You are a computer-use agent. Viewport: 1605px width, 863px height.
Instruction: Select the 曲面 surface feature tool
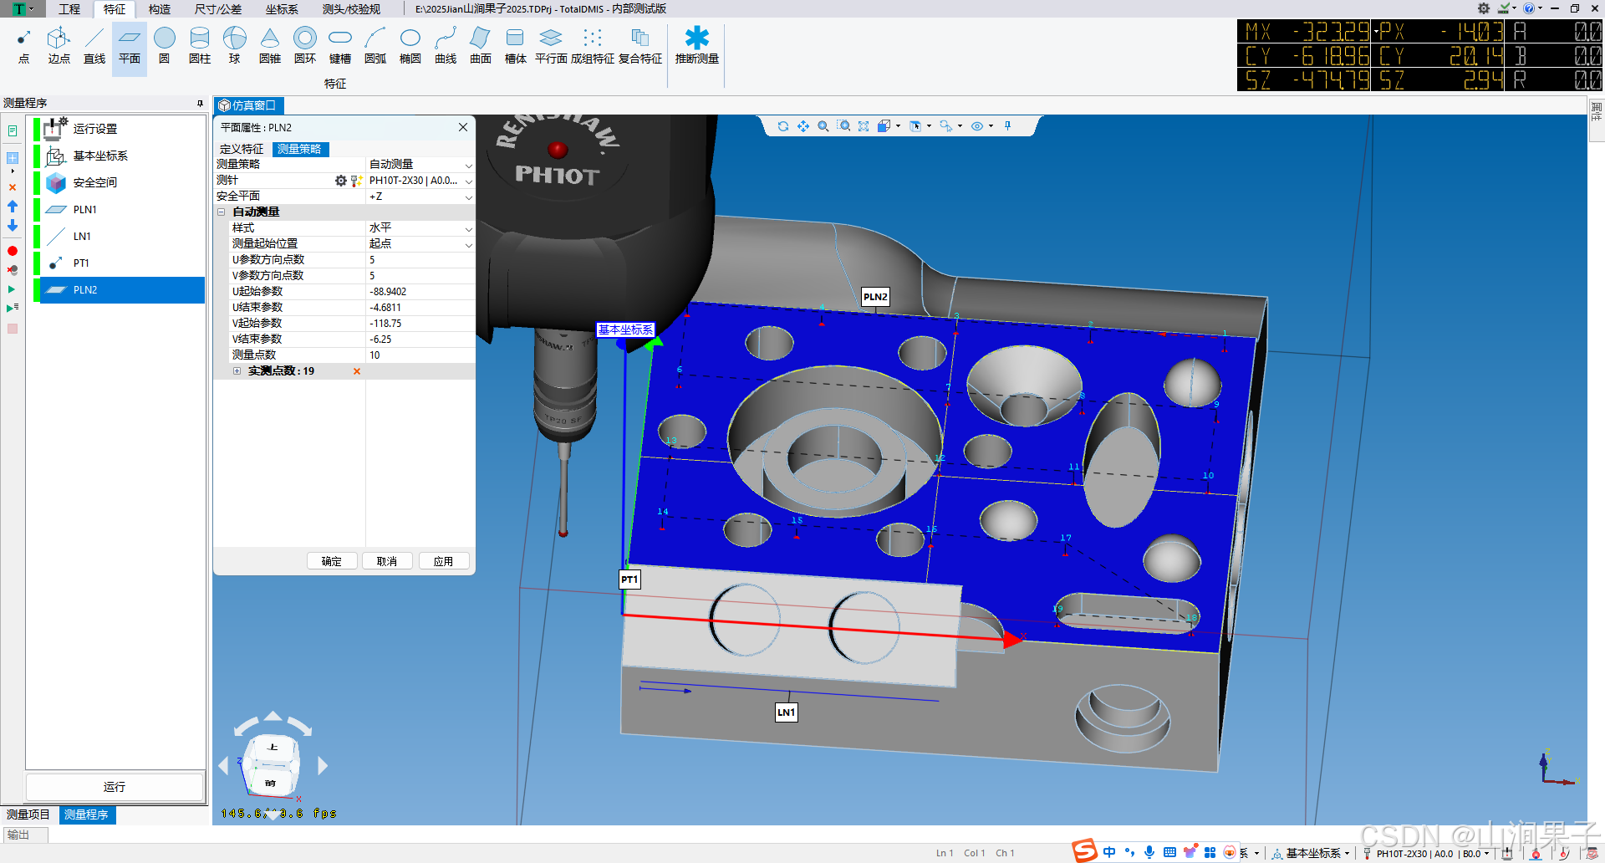click(481, 47)
